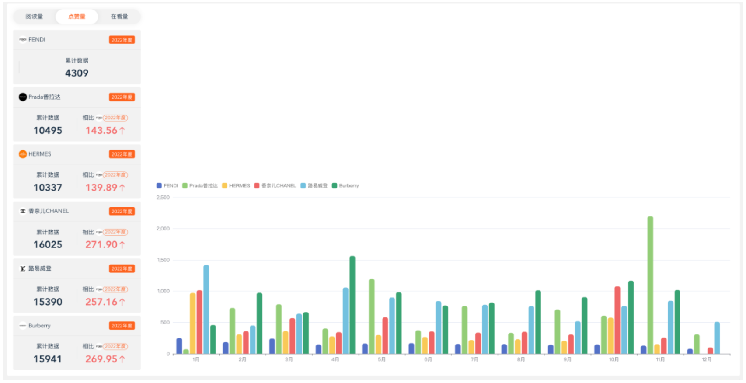Click the orange 2022年度 badge on FENDI card

[122, 40]
